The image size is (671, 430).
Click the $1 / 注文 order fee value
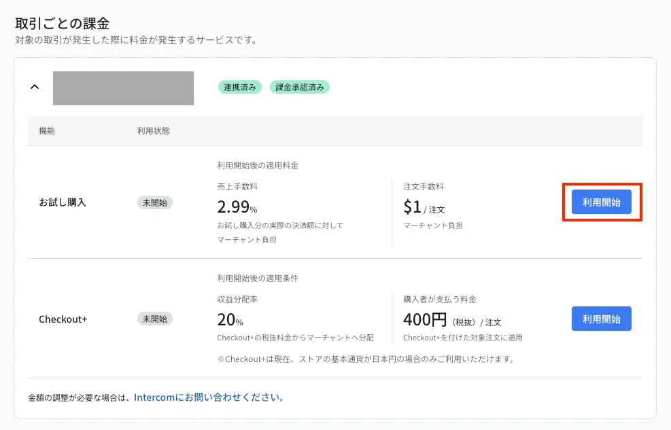[x=424, y=207]
